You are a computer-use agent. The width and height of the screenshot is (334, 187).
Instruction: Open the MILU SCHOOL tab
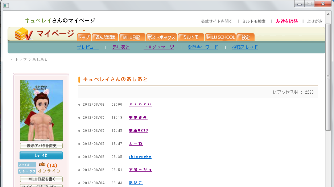tap(220, 37)
